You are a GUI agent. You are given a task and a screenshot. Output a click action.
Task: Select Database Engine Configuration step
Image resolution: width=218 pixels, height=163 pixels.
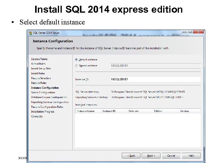click(49, 97)
